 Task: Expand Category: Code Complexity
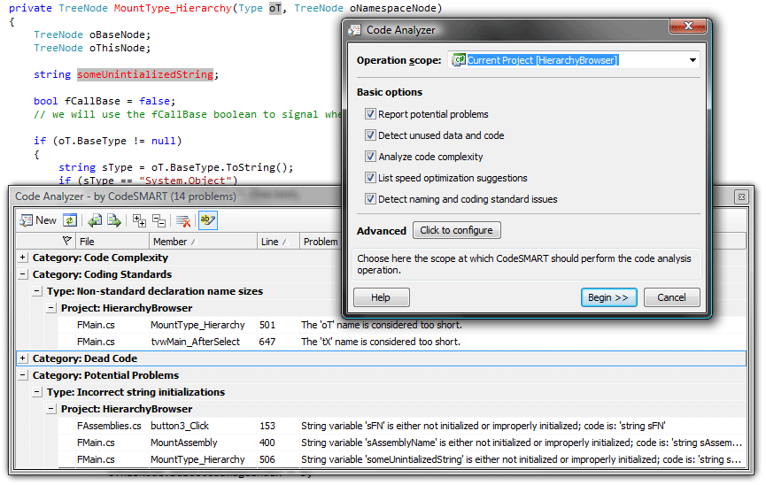(22, 257)
